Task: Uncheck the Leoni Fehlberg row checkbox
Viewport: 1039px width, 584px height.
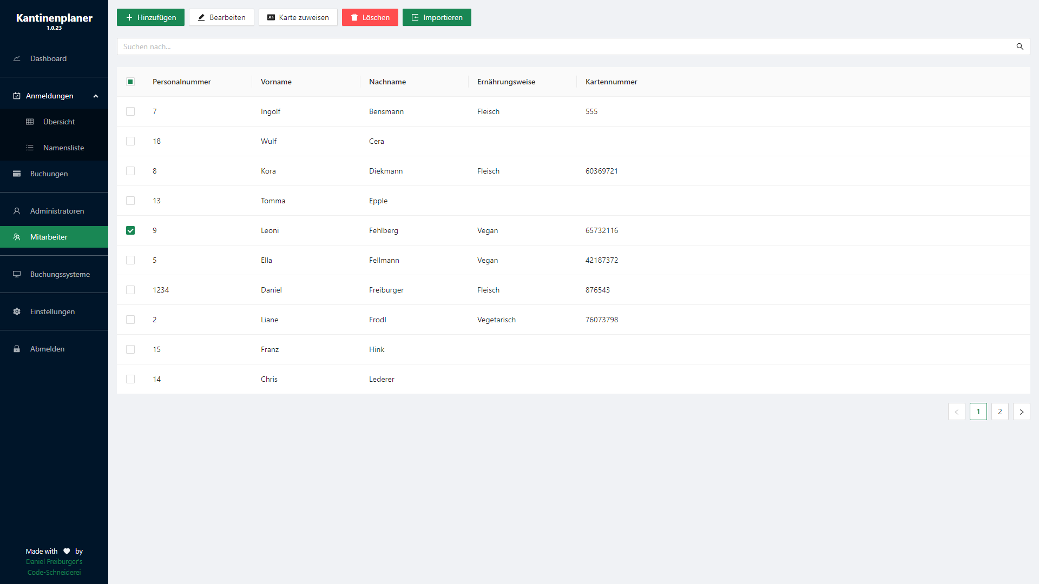Action: (130, 230)
